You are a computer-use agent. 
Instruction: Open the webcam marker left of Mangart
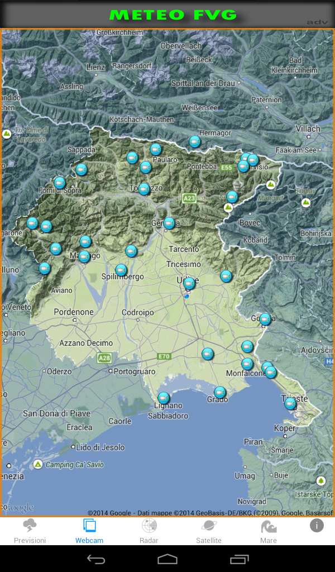tap(232, 197)
